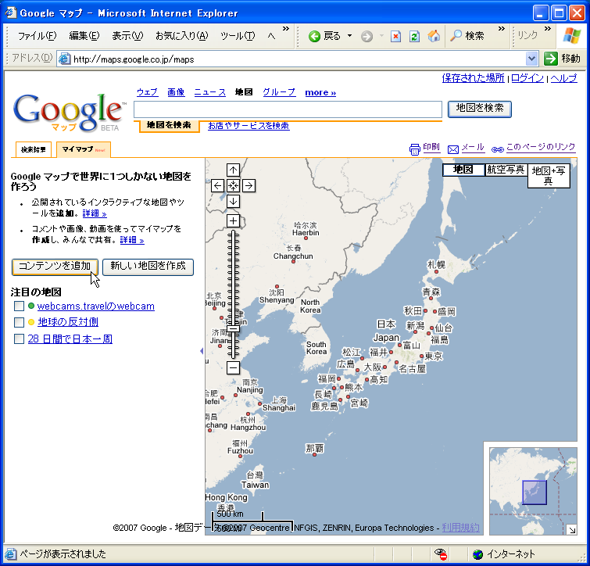Open the ファイル(F) menu
The height and width of the screenshot is (566, 590).
point(37,36)
